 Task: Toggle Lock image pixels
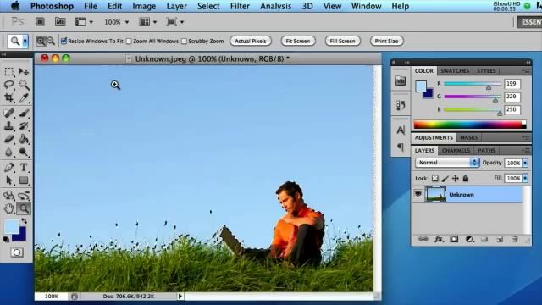pyautogui.click(x=445, y=179)
